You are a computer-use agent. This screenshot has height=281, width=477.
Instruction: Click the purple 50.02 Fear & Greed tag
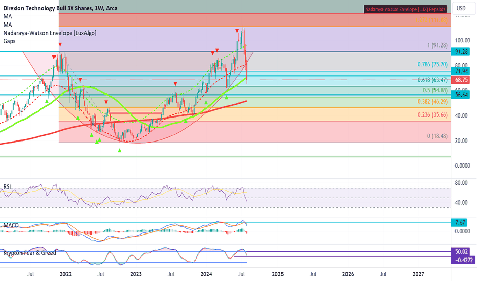coord(461,252)
